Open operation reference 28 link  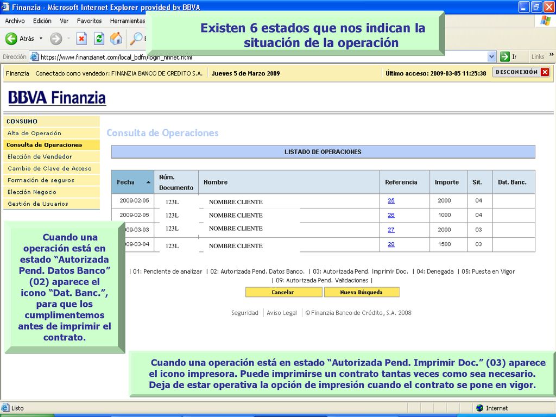tap(391, 244)
